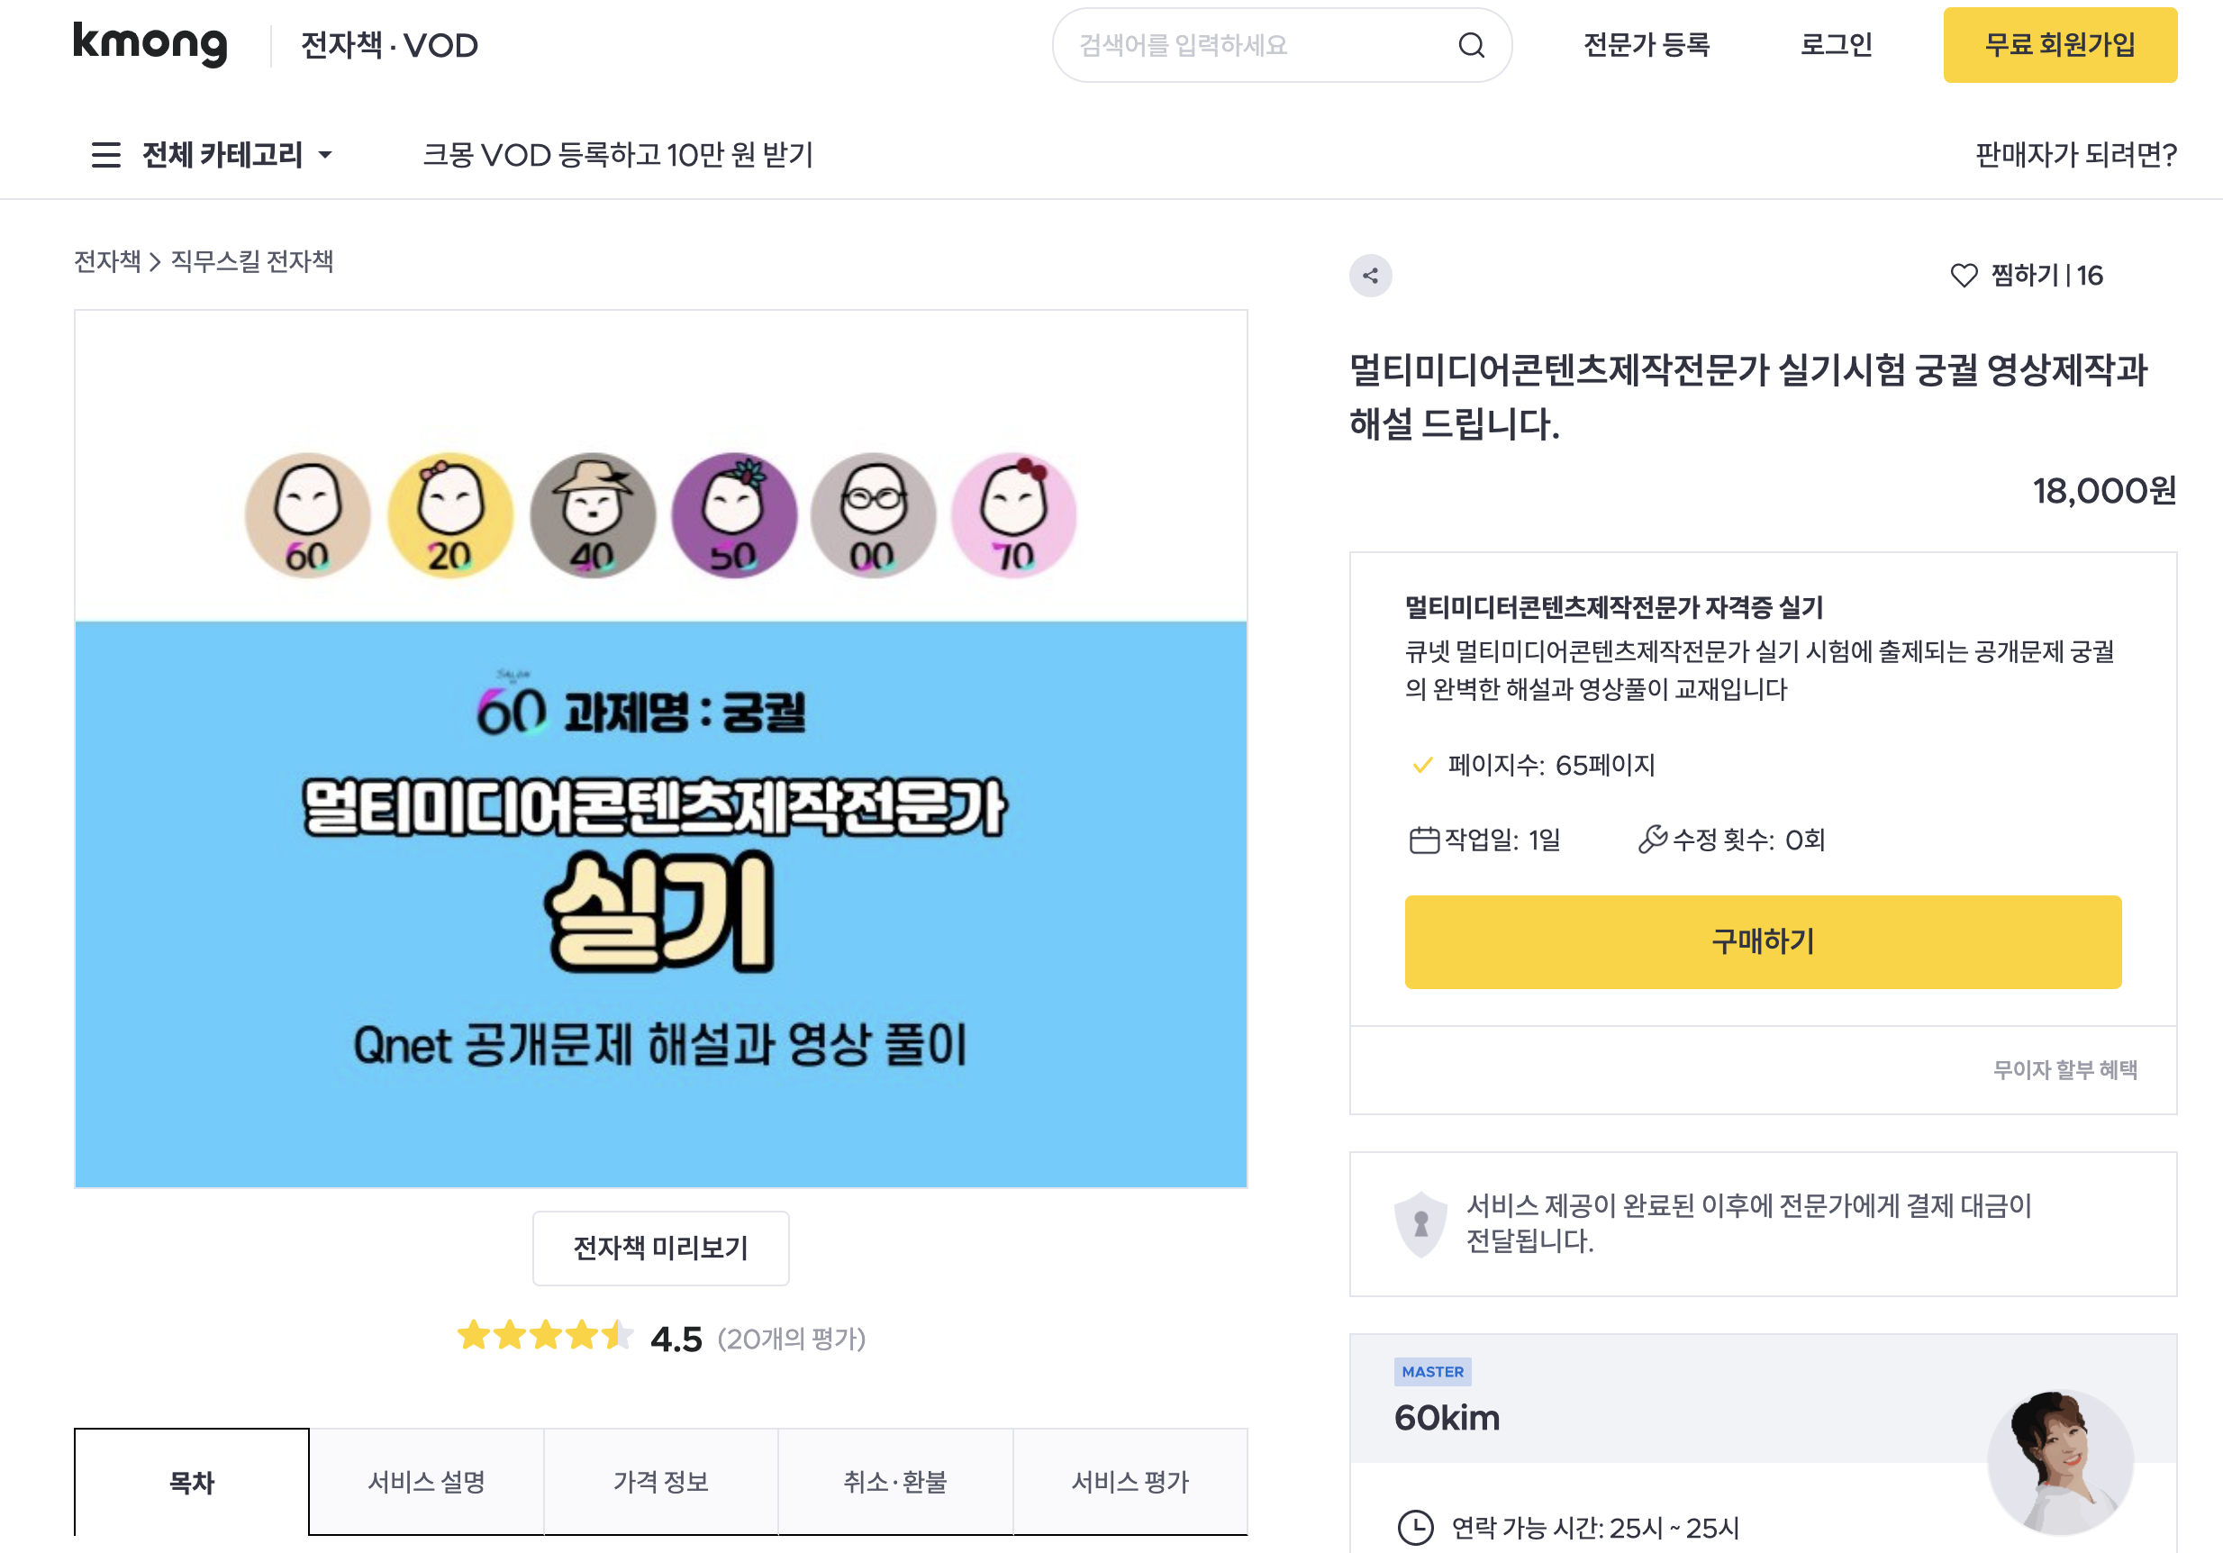This screenshot has width=2223, height=1553.
Task: Click the search magnifier icon
Action: coord(1471,46)
